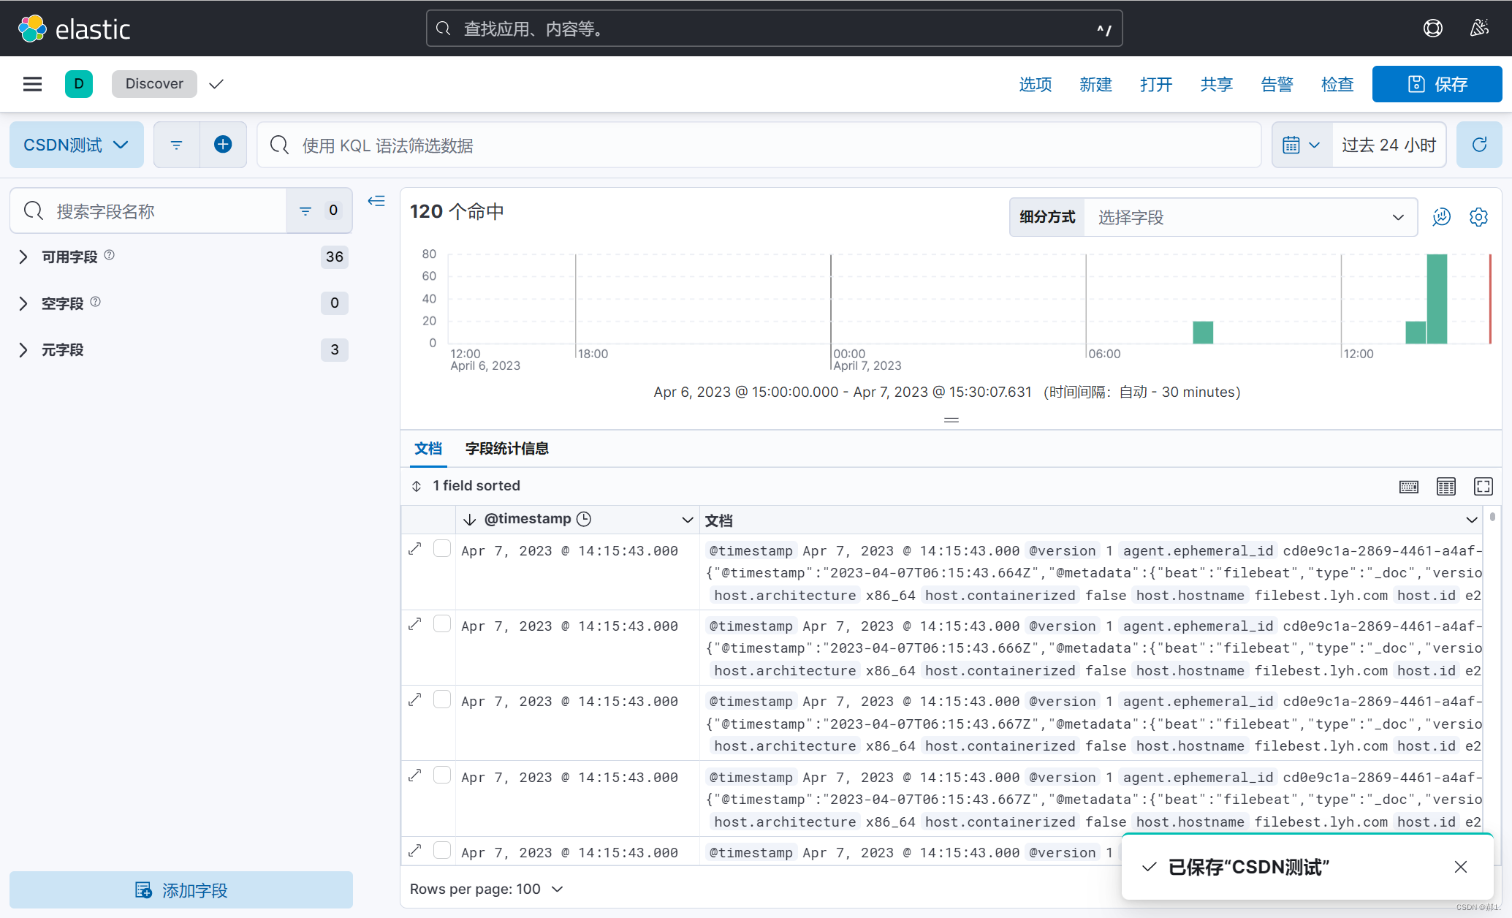The width and height of the screenshot is (1512, 918).
Task: Open the Discover breadcrumb chevron
Action: click(216, 84)
